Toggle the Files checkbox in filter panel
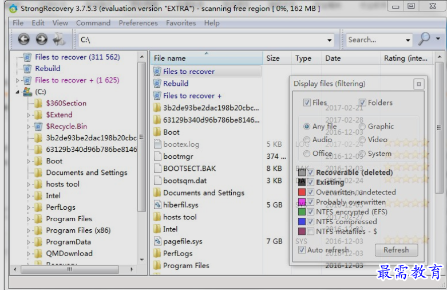This screenshot has width=447, height=290. [307, 103]
